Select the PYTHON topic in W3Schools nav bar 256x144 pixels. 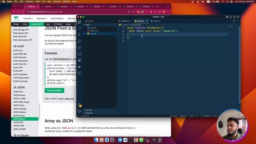pos(58,24)
